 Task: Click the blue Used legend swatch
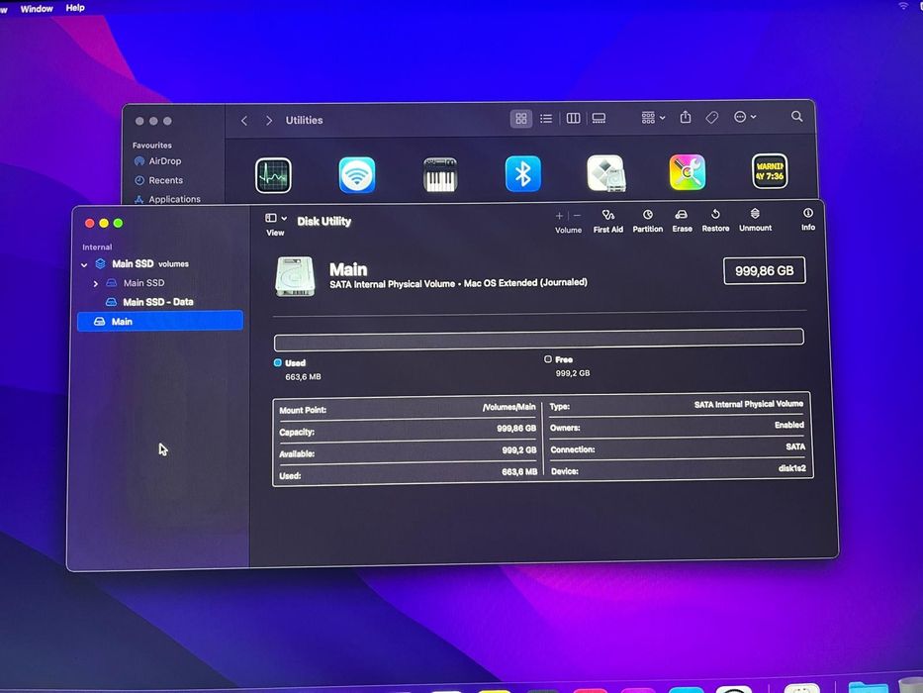click(278, 363)
